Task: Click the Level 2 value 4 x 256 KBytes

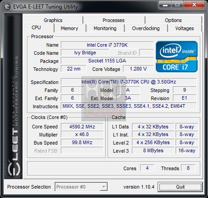Action: (x=153, y=142)
